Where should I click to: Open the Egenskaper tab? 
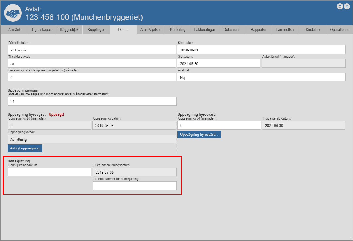[42, 30]
